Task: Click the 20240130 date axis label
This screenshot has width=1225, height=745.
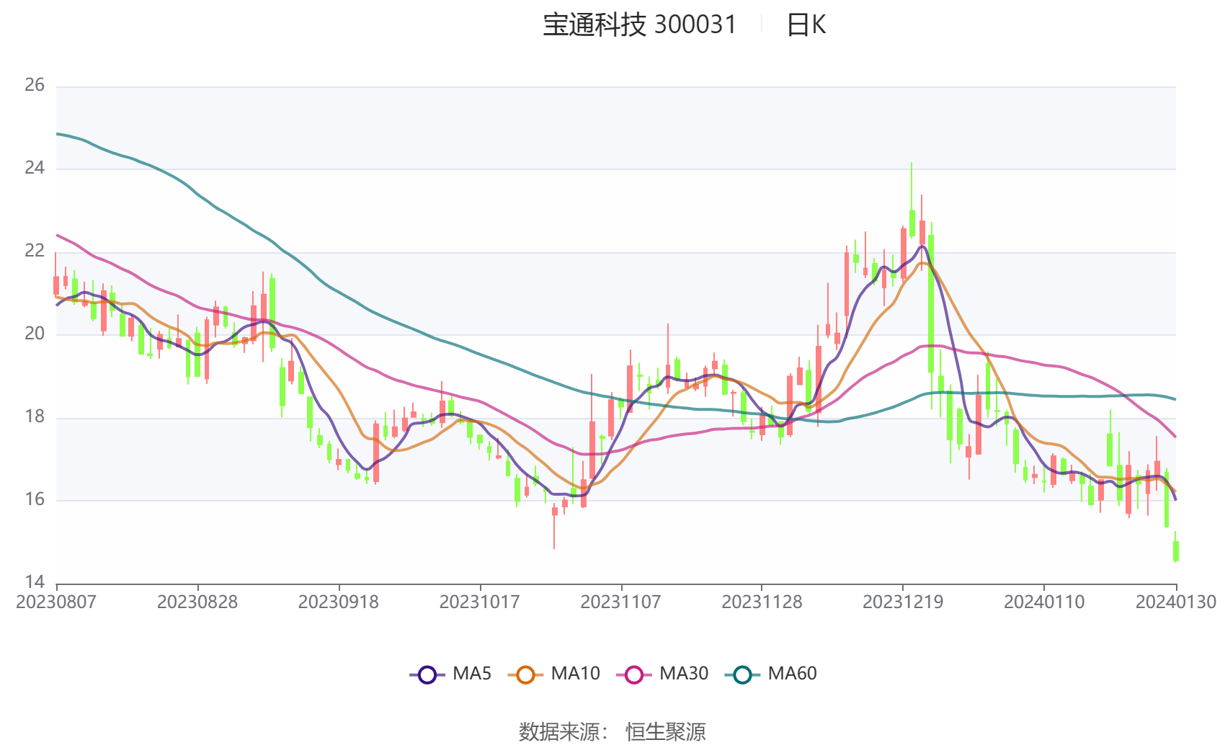Action: [x=1176, y=602]
